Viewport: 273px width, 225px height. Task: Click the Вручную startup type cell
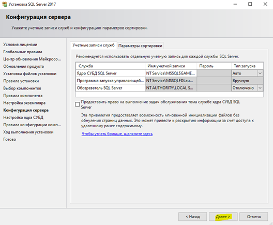point(247,81)
